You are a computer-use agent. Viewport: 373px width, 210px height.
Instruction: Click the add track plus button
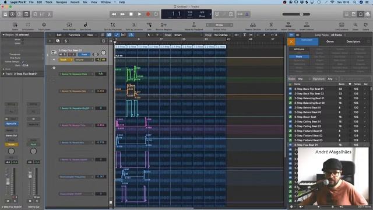50,41
